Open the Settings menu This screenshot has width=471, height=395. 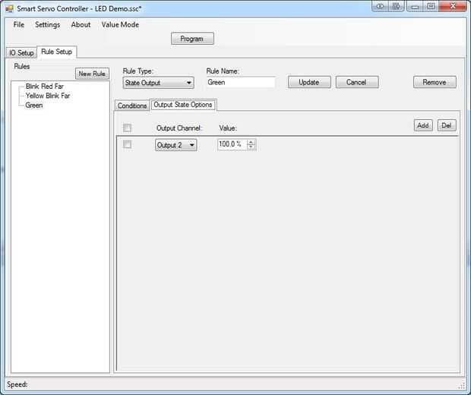[47, 24]
